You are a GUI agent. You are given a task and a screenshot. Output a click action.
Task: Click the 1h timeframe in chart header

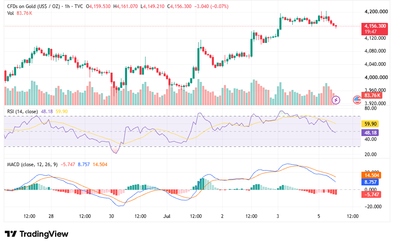67,6
